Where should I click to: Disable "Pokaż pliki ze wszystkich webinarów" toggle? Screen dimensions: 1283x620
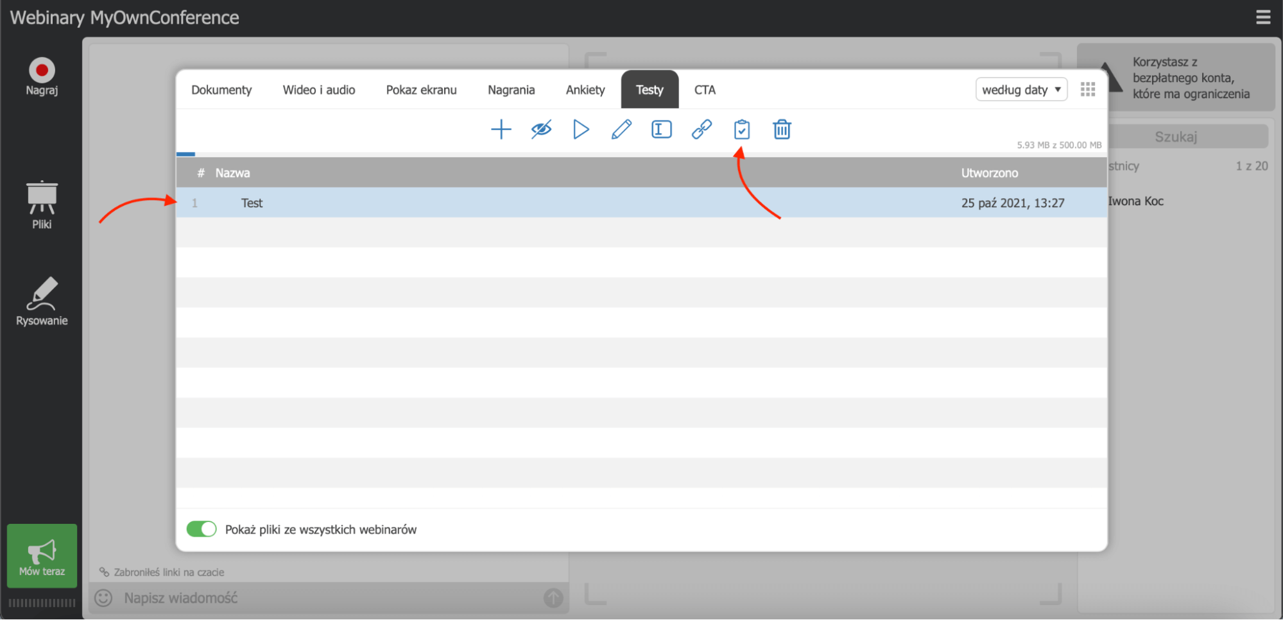point(202,529)
